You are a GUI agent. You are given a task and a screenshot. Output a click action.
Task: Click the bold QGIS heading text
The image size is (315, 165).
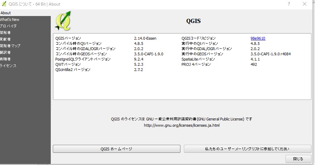click(193, 21)
